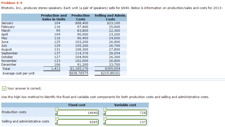Click the 'March' row label
This screenshot has width=225, height=127.
6,31
